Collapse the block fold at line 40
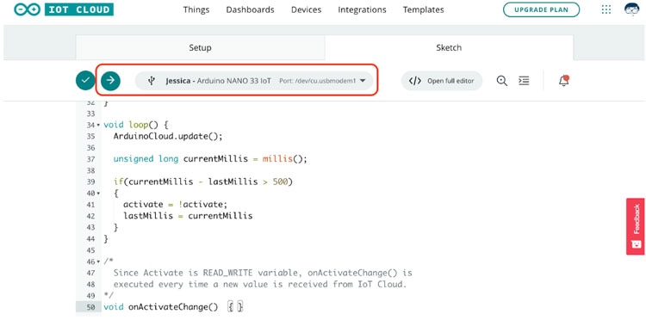646x320 pixels. point(98,194)
